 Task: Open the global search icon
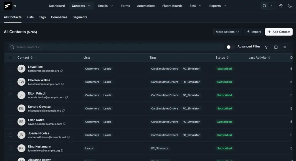point(264,6)
